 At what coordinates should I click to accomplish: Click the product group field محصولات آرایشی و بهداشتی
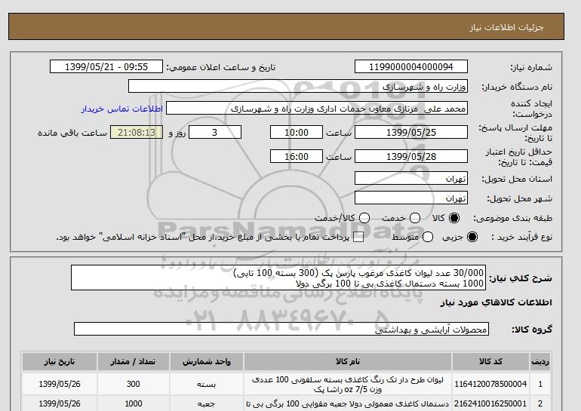281,329
